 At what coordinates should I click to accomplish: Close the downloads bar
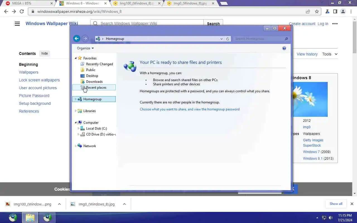352,204
